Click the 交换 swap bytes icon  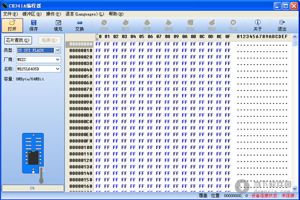(x=79, y=25)
